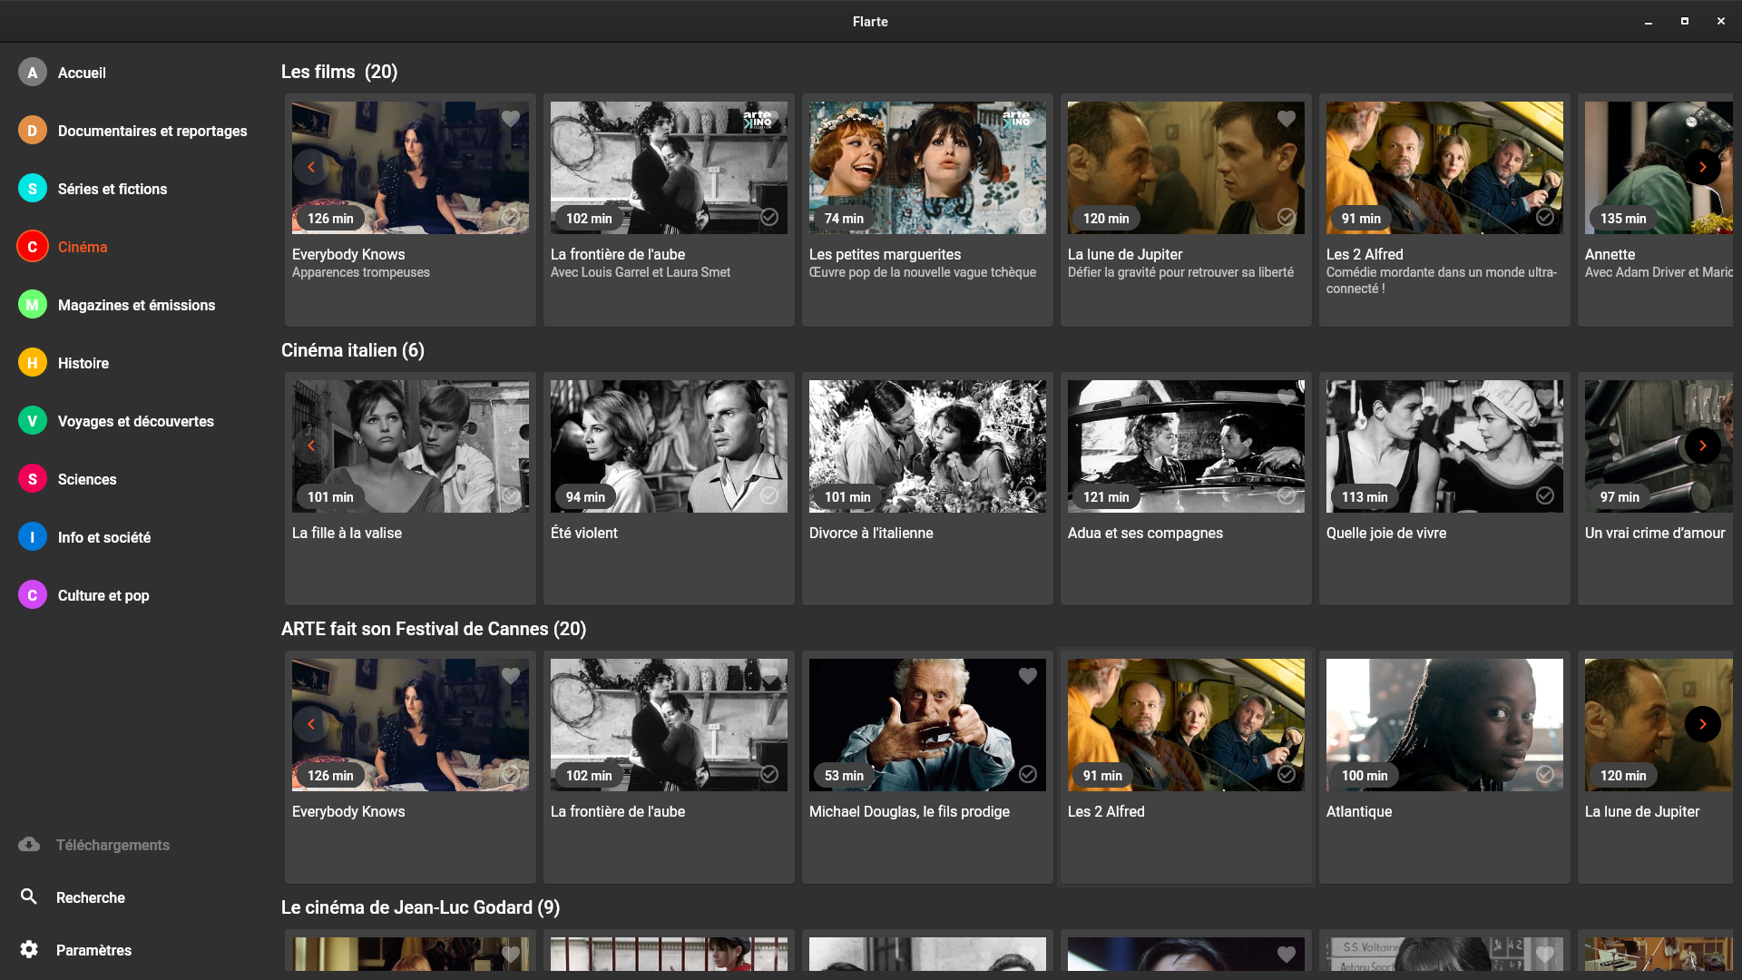The width and height of the screenshot is (1742, 980).
Task: Select the yellow H Histoire avatar
Action: point(33,363)
